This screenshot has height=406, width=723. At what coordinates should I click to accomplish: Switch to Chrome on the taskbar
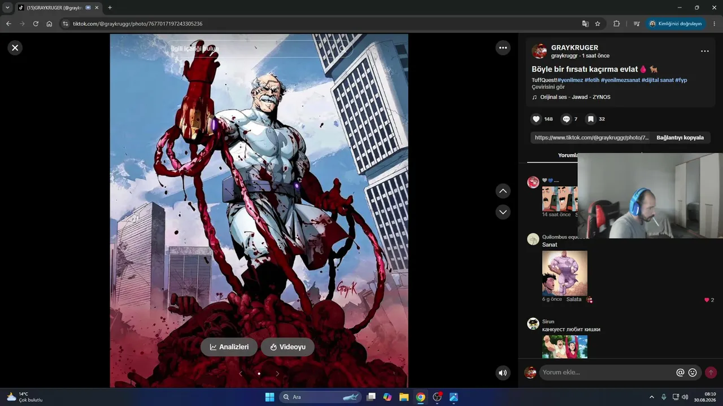(x=420, y=397)
